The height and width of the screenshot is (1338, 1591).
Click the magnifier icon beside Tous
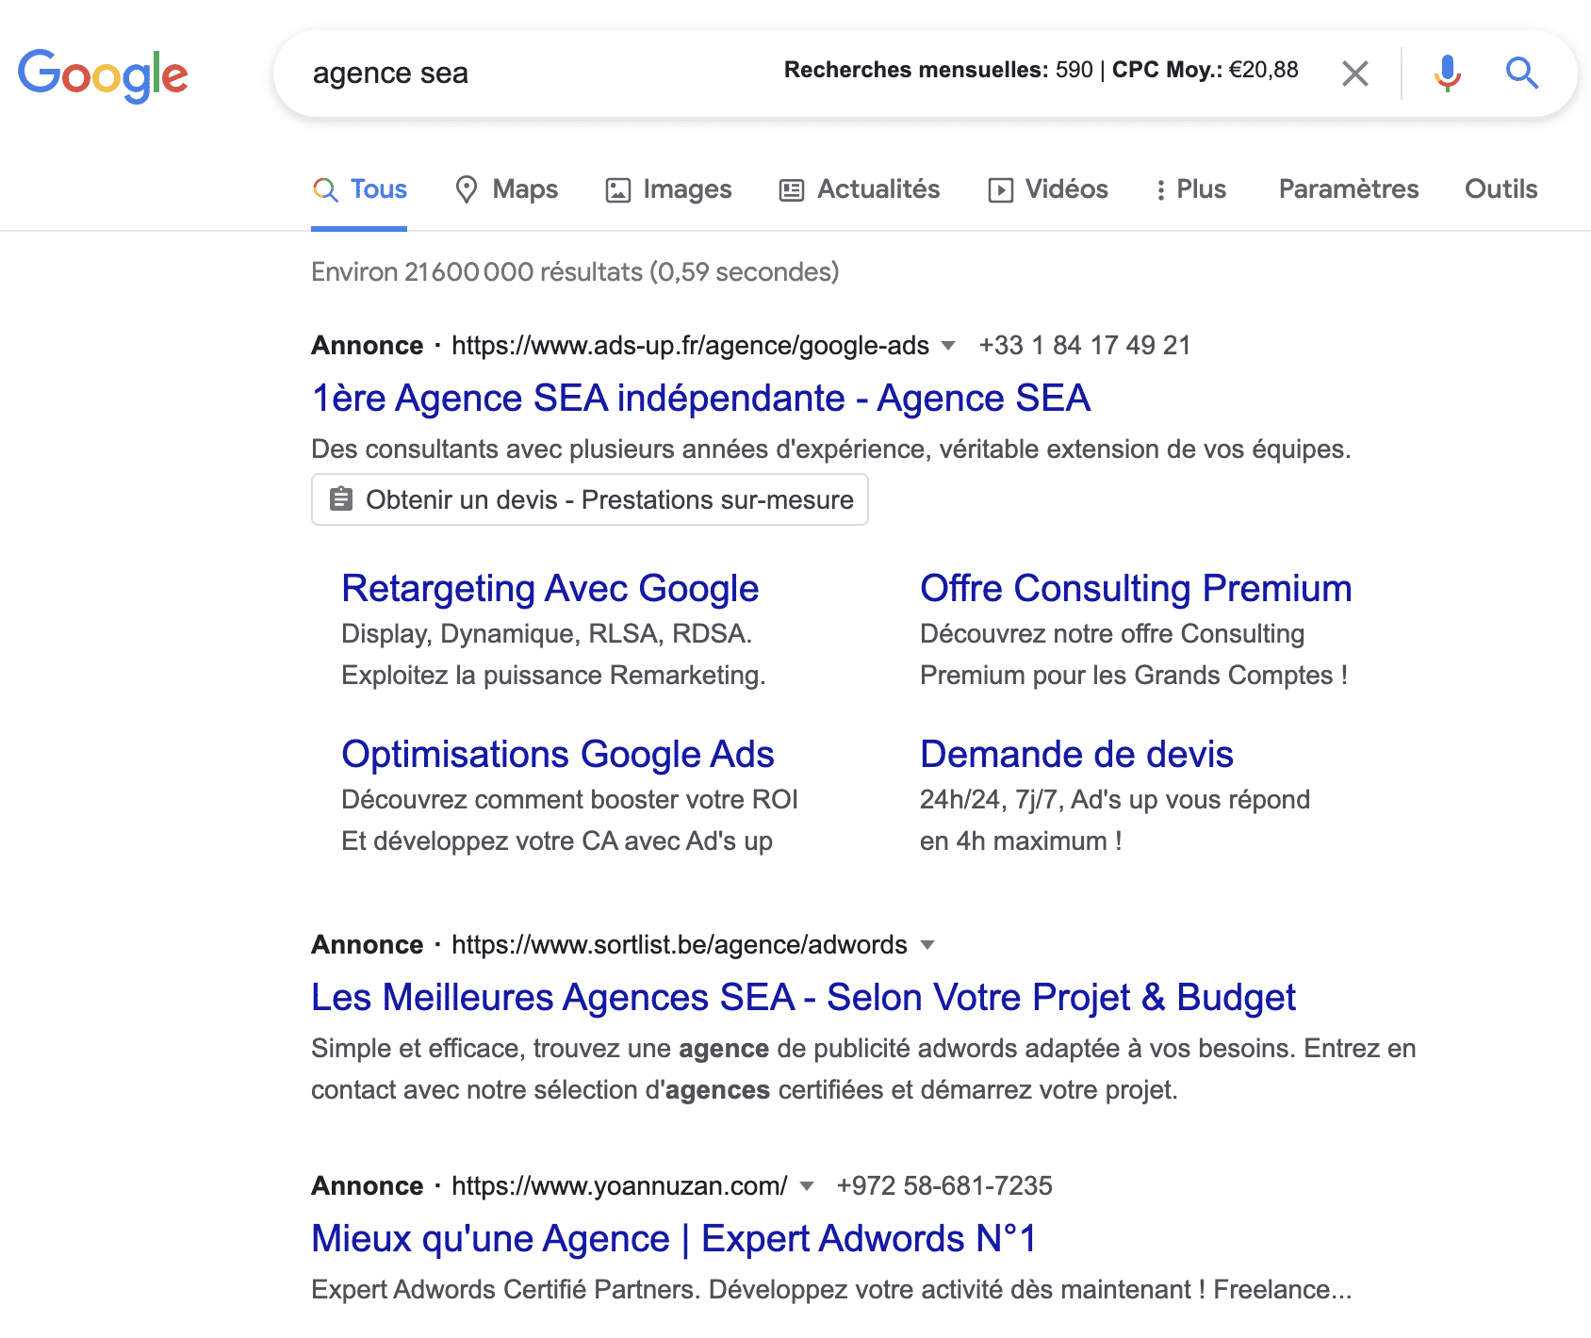pyautogui.click(x=325, y=189)
